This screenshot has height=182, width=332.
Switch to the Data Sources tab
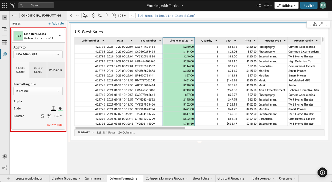click(x=261, y=178)
